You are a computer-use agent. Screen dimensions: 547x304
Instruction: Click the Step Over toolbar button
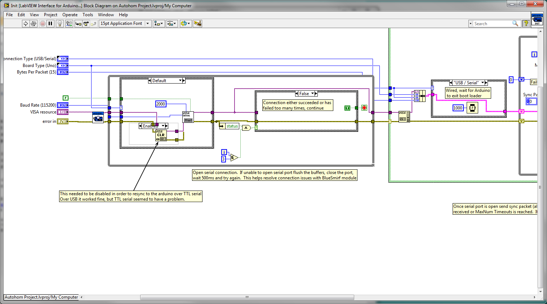pyautogui.click(x=86, y=23)
